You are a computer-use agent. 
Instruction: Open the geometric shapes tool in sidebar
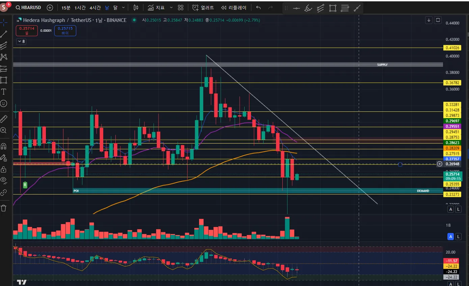point(4,80)
